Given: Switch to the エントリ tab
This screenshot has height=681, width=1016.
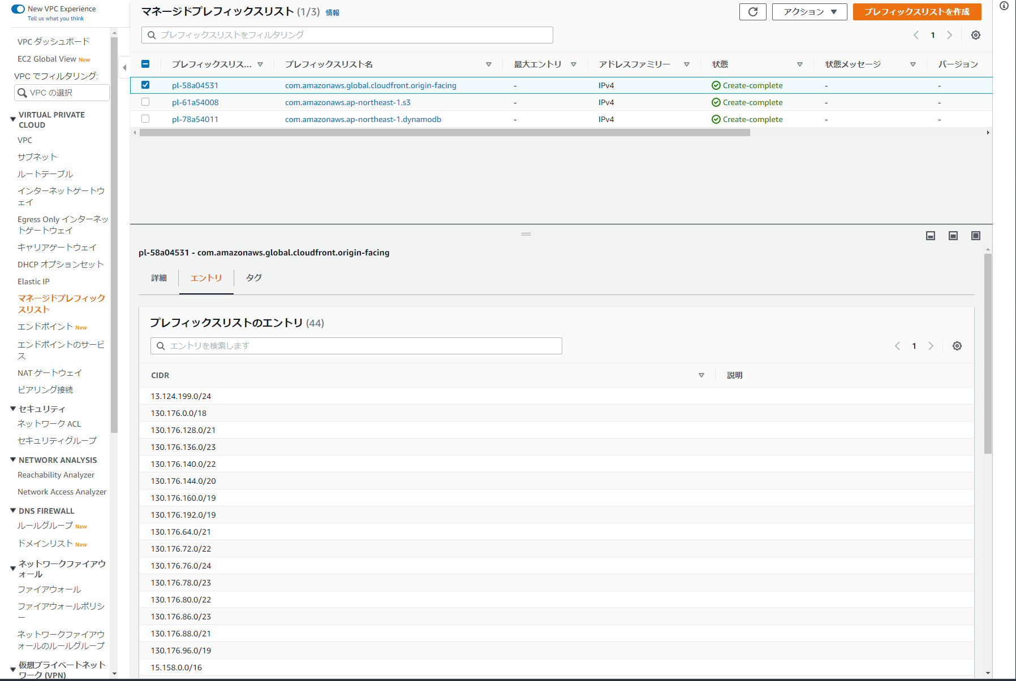Looking at the screenshot, I should tap(206, 278).
